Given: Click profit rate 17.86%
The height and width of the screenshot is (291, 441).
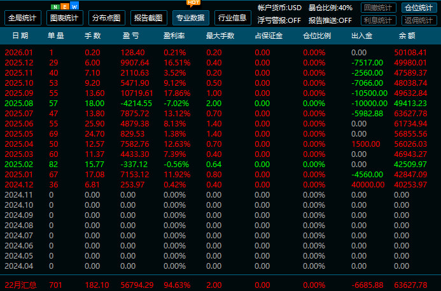Looking at the screenshot, I should click(x=177, y=93).
